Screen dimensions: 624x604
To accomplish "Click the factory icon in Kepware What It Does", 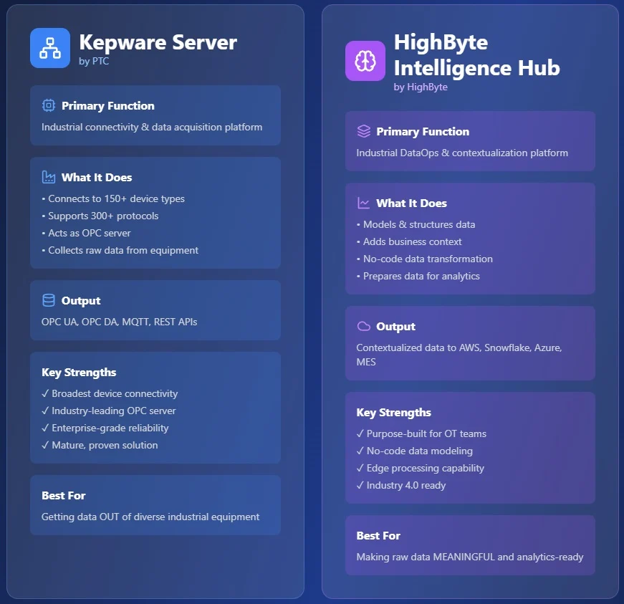I will (x=49, y=177).
